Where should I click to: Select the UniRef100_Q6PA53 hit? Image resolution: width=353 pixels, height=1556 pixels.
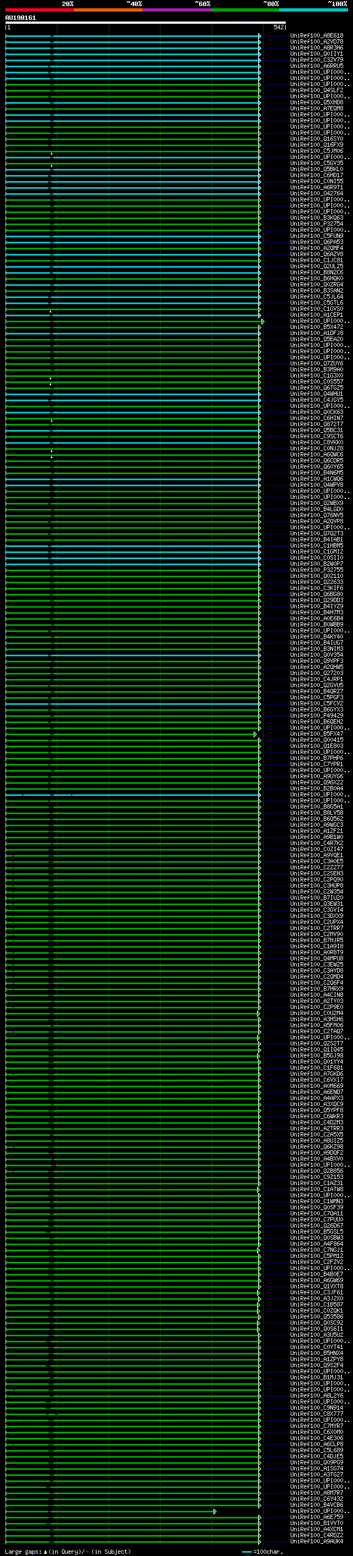317,242
